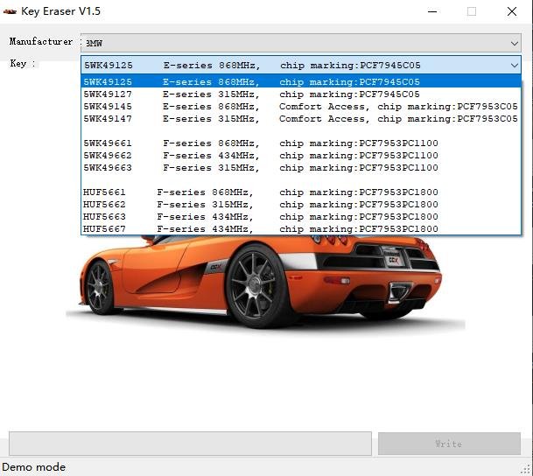The height and width of the screenshot is (476, 533).
Task: Click the progress bar beside Write
Action: (190, 444)
